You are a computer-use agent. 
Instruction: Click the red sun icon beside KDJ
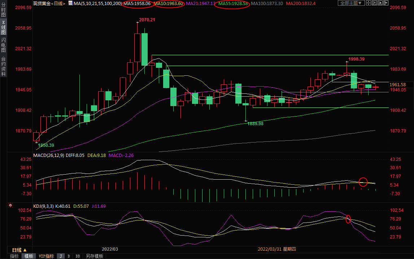[x=10, y=206]
